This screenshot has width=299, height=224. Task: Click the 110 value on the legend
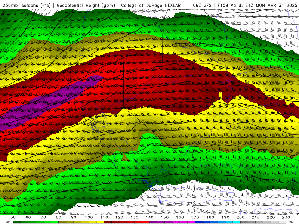point(104,217)
